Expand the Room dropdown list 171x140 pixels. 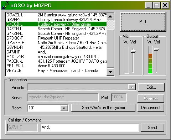click(64, 108)
